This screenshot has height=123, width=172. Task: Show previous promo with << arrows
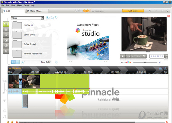(x=71, y=61)
